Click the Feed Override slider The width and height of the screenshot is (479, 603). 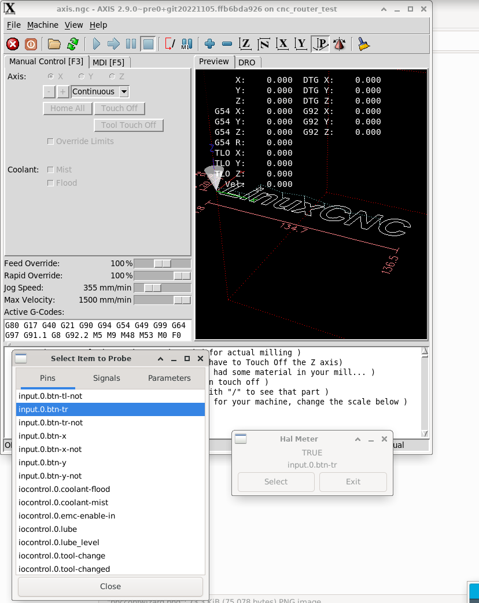tap(162, 263)
